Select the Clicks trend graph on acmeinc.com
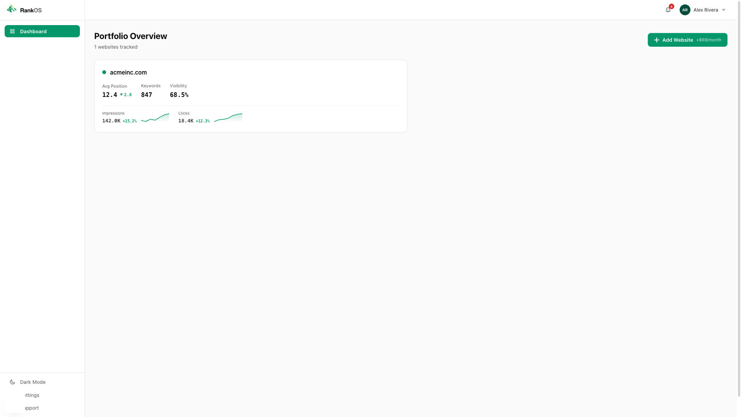 point(228,118)
